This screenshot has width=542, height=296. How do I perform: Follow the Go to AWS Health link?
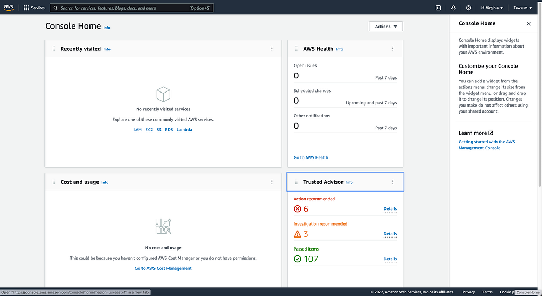point(311,157)
